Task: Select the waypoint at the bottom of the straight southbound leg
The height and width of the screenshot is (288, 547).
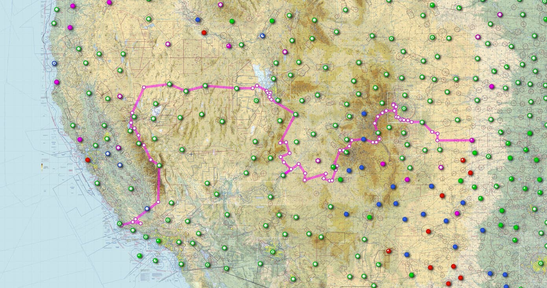Action: (158, 202)
